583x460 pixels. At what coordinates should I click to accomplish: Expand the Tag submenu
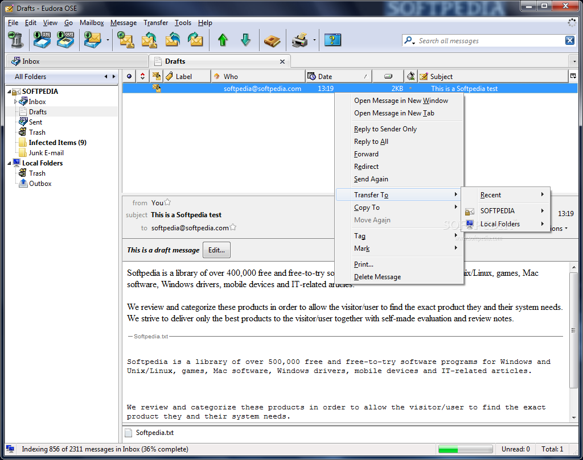pyautogui.click(x=399, y=236)
